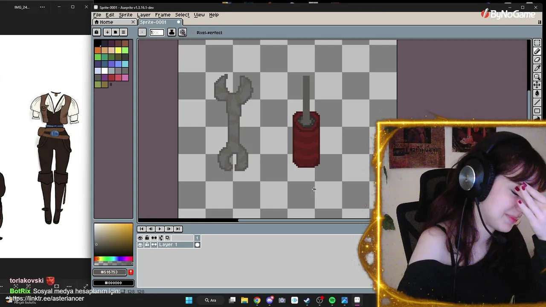Open the palette options hamburger menu
The width and height of the screenshot is (546, 307).
(x=123, y=32)
